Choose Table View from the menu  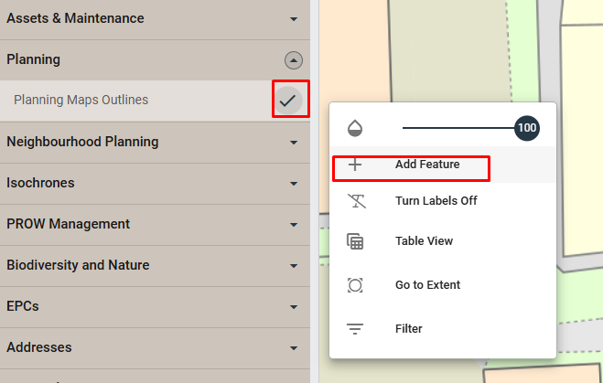coord(424,242)
